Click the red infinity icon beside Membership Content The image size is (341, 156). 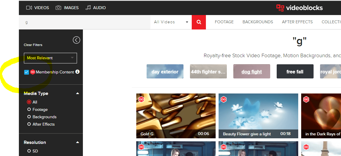[x=33, y=72]
